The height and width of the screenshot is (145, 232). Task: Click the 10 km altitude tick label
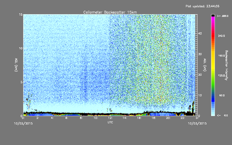pyautogui.click(x=21, y=48)
